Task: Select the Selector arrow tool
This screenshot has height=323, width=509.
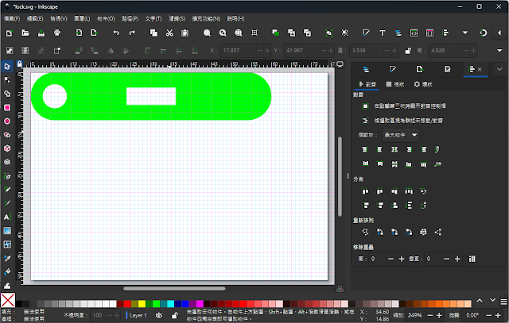Action: pos(7,67)
